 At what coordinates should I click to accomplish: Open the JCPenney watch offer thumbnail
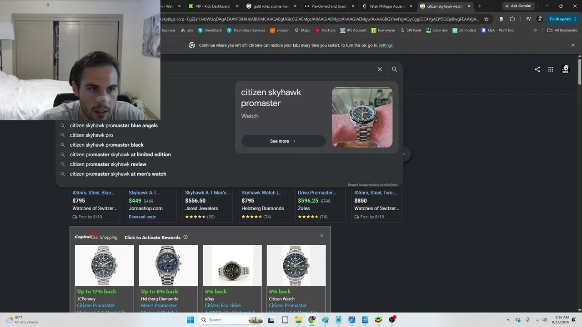(105, 266)
